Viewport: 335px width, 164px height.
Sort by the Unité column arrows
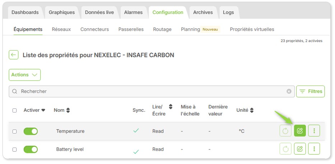coord(252,110)
